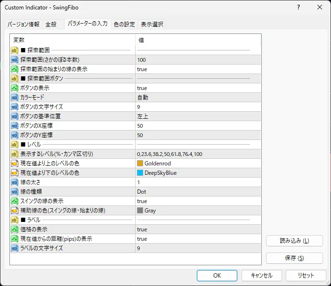Click the color icon beside 補助線の色
The height and width of the screenshot is (286, 331).
coord(14,211)
